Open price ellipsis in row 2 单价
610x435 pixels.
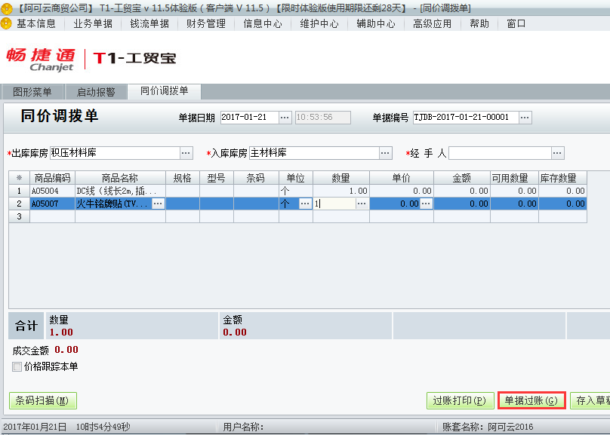(x=426, y=204)
